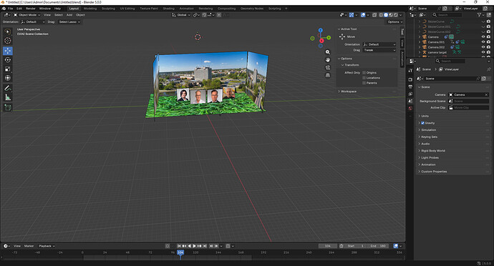Open Select Lasso drag dropdown
494x266 pixels.
click(x=69, y=22)
